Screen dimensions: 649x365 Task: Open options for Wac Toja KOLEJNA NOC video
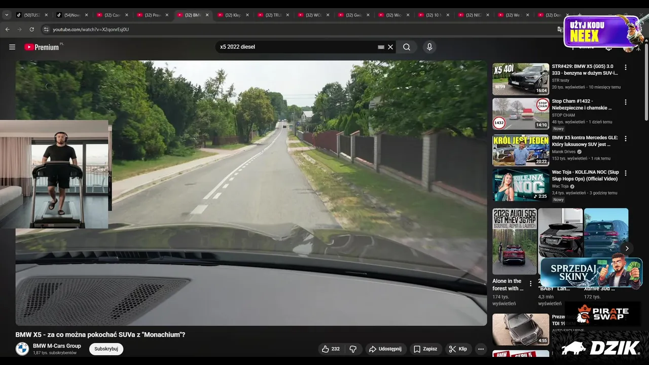pyautogui.click(x=626, y=173)
